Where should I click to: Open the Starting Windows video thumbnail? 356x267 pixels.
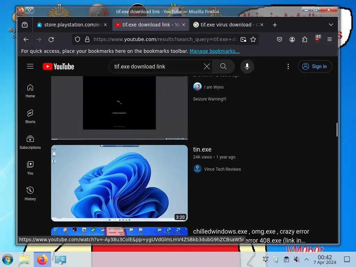pos(120,108)
